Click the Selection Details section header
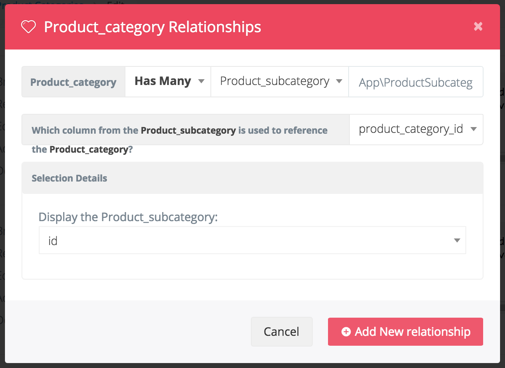The height and width of the screenshot is (368, 505). [69, 178]
